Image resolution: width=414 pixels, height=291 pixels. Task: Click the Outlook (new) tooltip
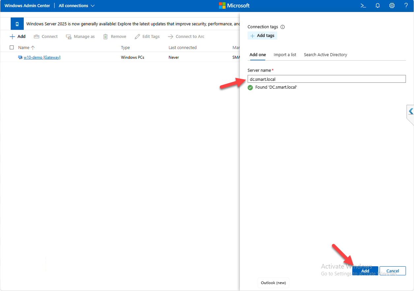273,283
